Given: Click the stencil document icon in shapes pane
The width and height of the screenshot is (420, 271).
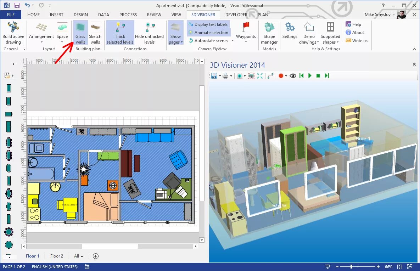Looking at the screenshot, I should click(x=7, y=75).
